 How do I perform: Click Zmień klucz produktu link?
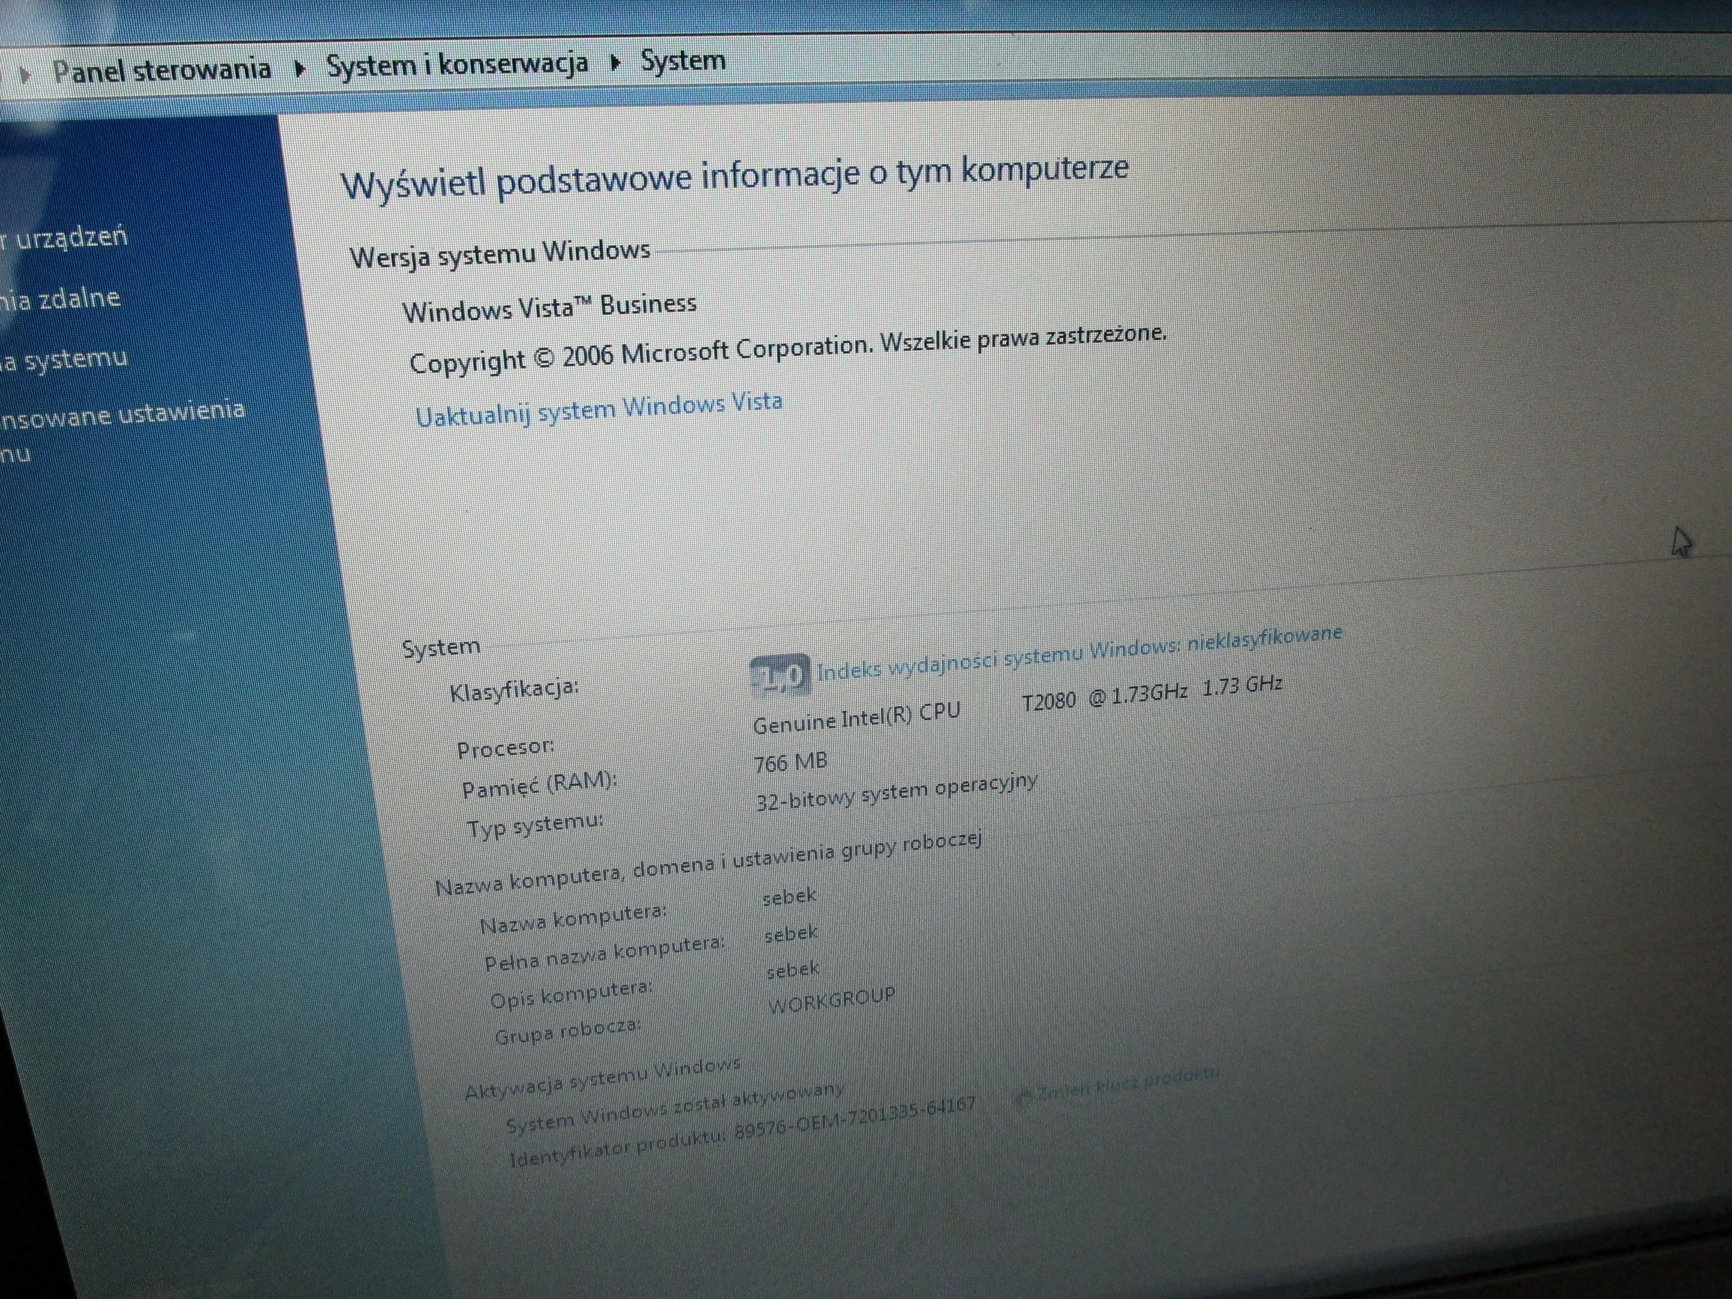point(1128,1083)
